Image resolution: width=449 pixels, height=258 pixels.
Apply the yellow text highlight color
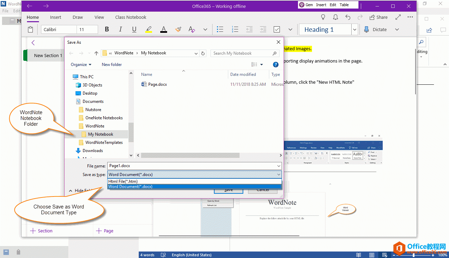149,29
